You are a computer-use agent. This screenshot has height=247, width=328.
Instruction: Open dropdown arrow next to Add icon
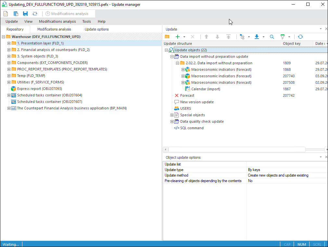click(184, 37)
